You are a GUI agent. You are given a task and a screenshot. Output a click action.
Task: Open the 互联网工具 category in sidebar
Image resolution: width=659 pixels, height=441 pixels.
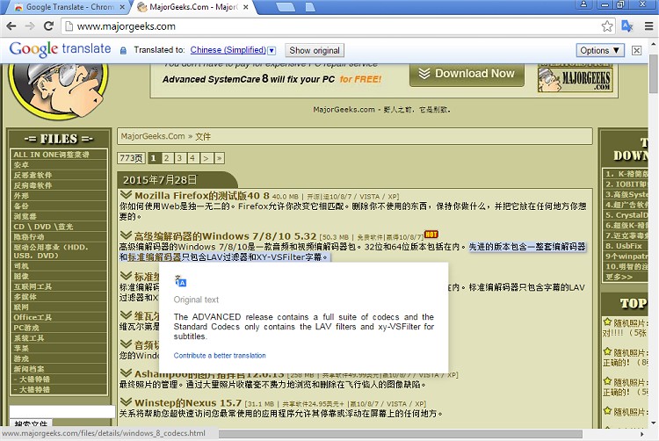[58, 286]
